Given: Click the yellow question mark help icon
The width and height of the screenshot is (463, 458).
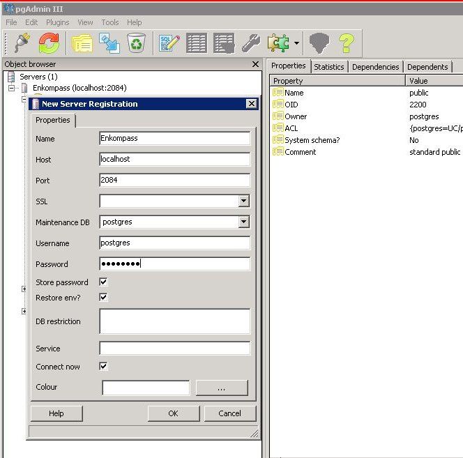Looking at the screenshot, I should coord(347,44).
